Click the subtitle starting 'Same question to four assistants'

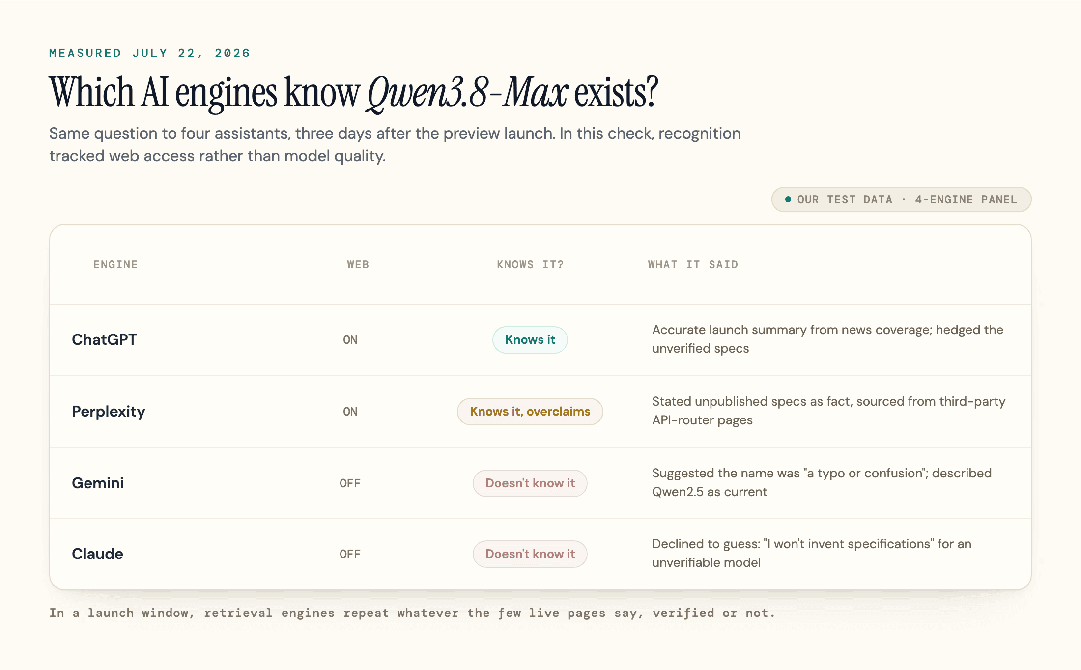395,144
